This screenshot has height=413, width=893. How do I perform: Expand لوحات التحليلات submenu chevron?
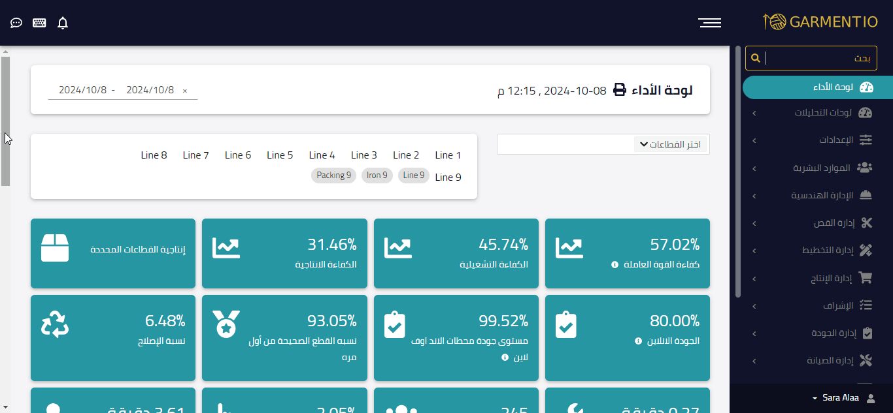[754, 113]
